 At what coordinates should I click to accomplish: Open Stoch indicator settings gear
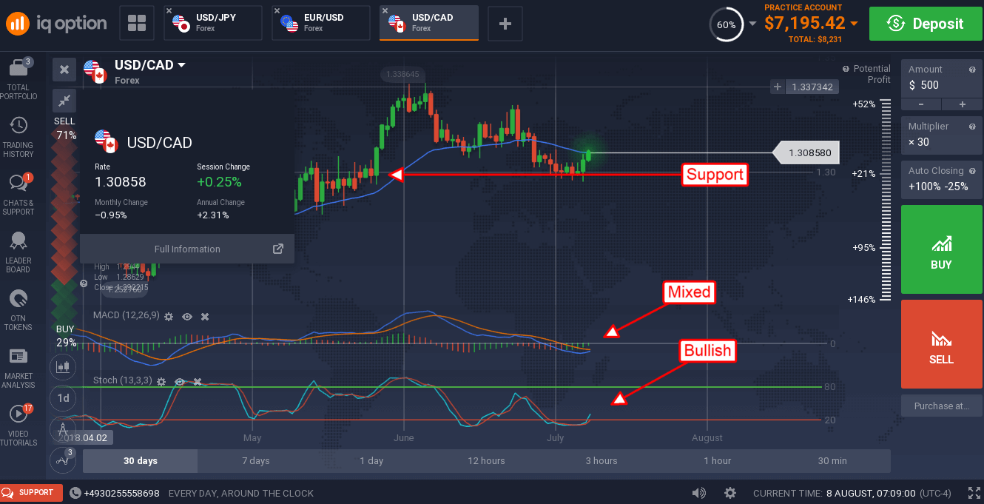pyautogui.click(x=161, y=381)
